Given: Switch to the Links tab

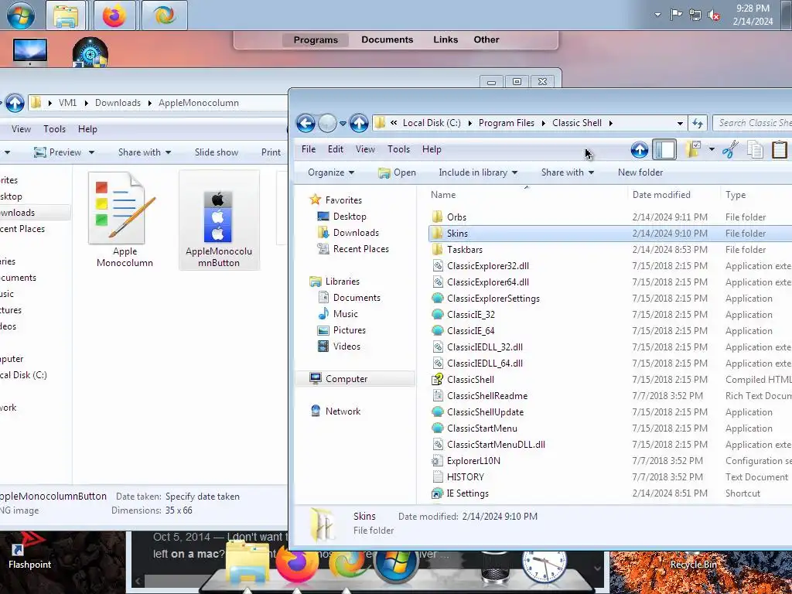Looking at the screenshot, I should 445,40.
